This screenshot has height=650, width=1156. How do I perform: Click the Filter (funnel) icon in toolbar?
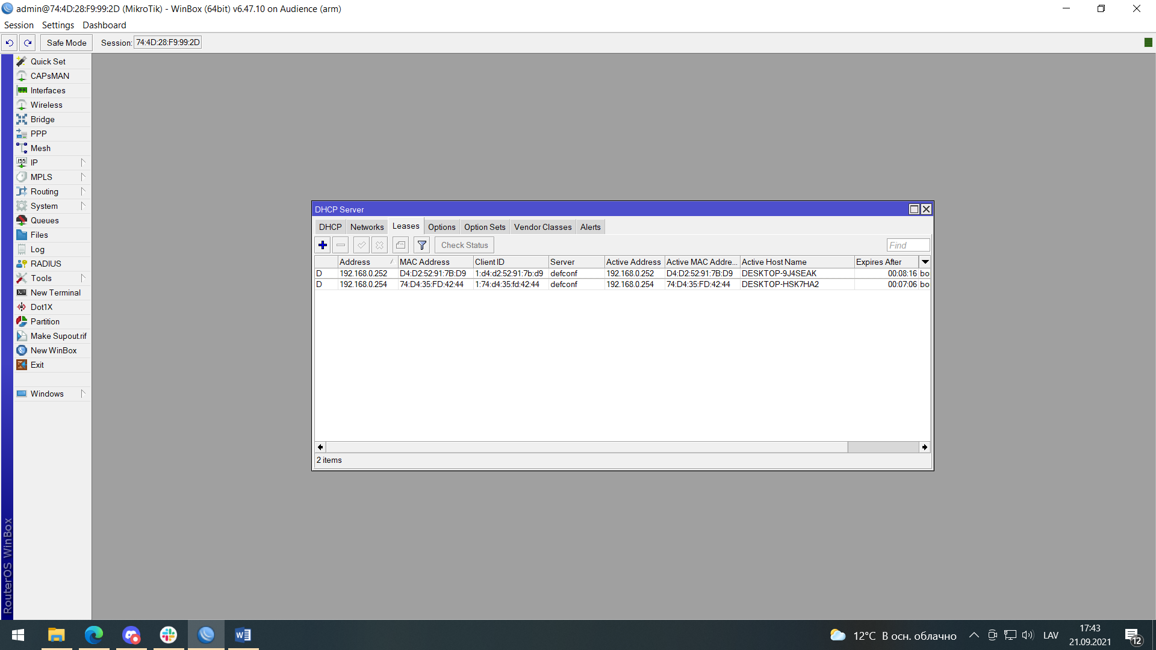tap(421, 244)
